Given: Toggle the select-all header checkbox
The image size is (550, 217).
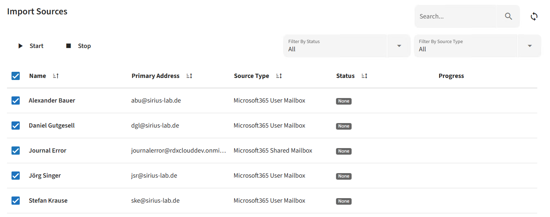Looking at the screenshot, I should pos(16,76).
